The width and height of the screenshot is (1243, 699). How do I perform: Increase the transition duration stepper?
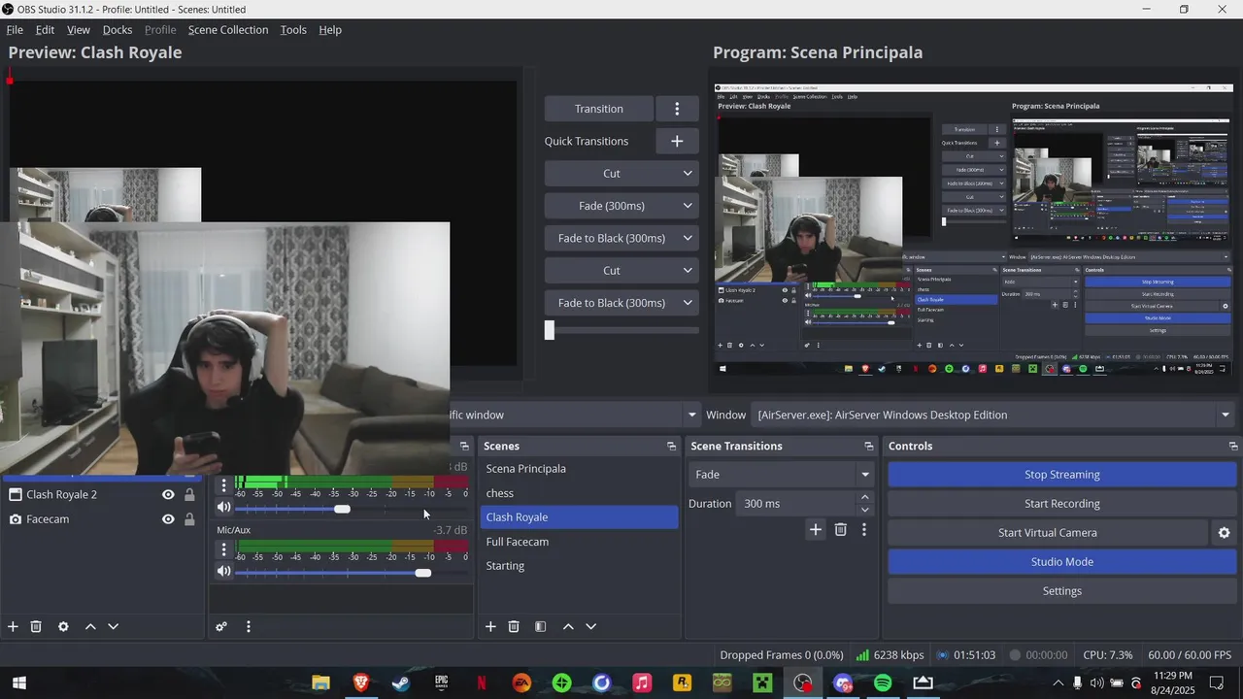(865, 498)
